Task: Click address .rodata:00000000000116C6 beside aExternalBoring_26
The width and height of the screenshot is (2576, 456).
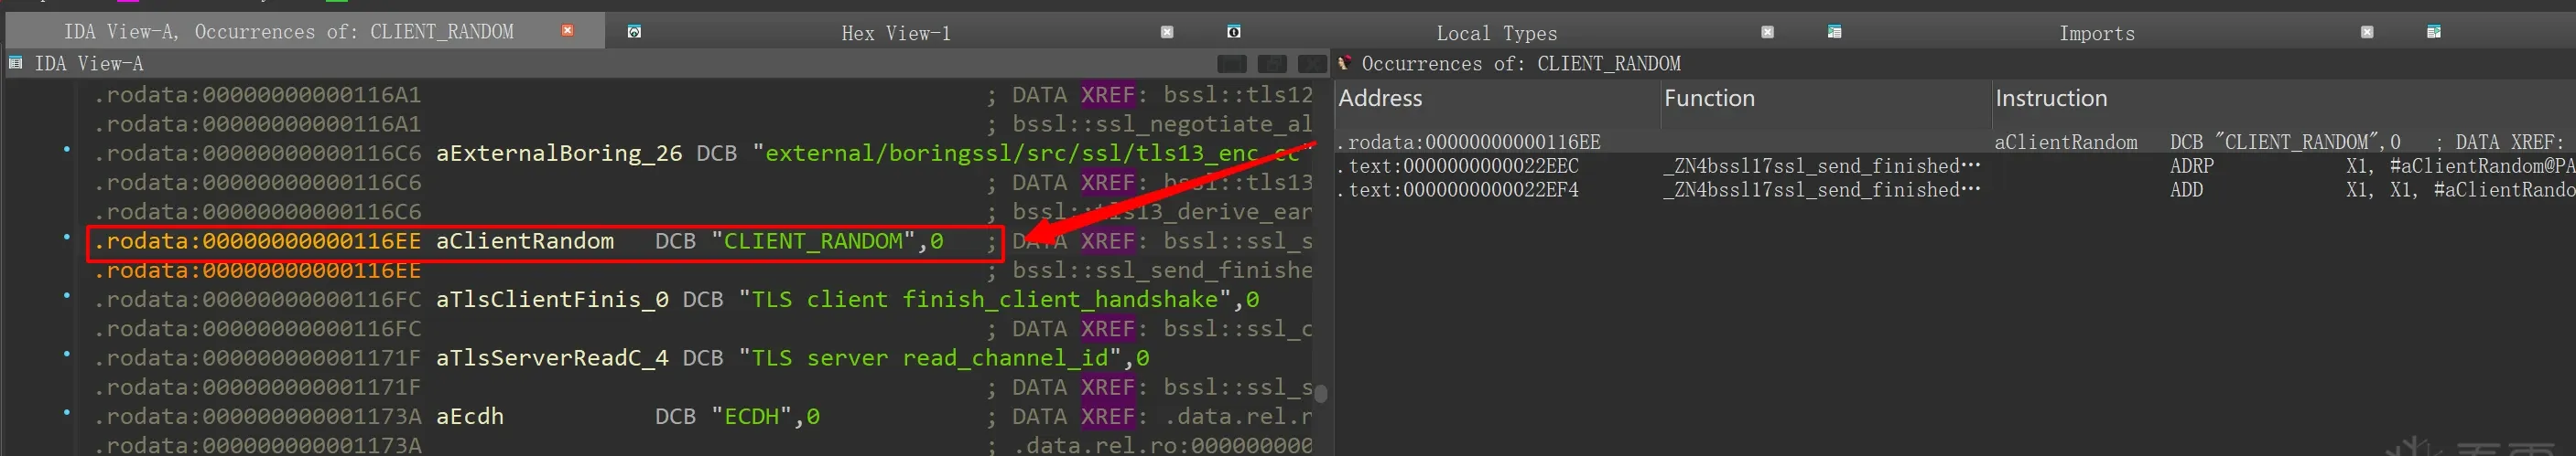Action: (258, 154)
